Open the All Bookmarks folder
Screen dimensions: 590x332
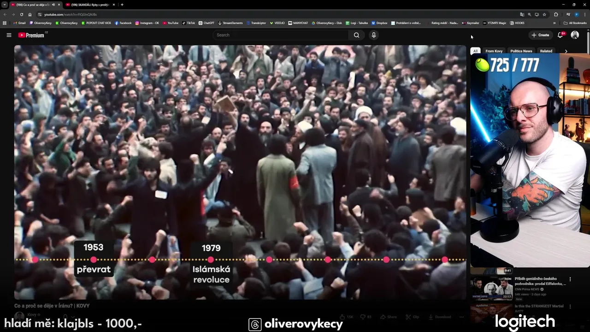[575, 23]
